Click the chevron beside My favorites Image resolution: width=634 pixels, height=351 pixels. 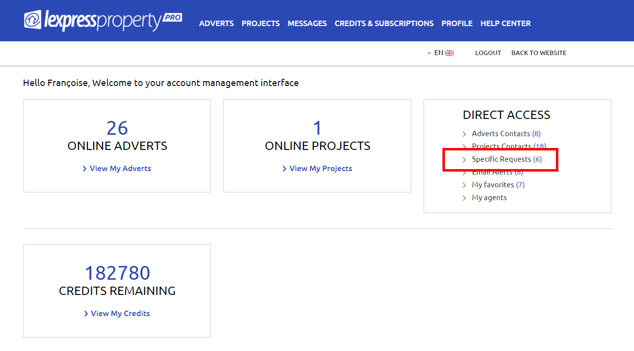pyautogui.click(x=465, y=185)
